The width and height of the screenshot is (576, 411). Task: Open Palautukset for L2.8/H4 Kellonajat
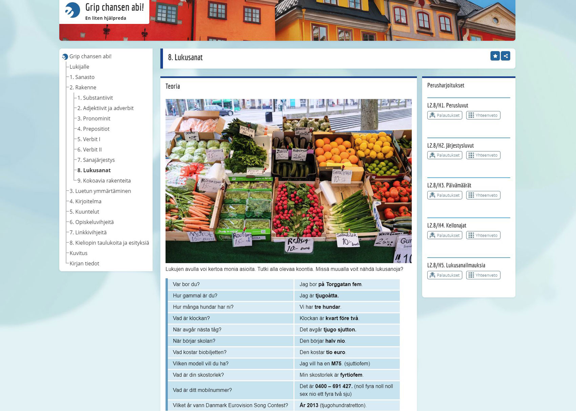(x=445, y=235)
